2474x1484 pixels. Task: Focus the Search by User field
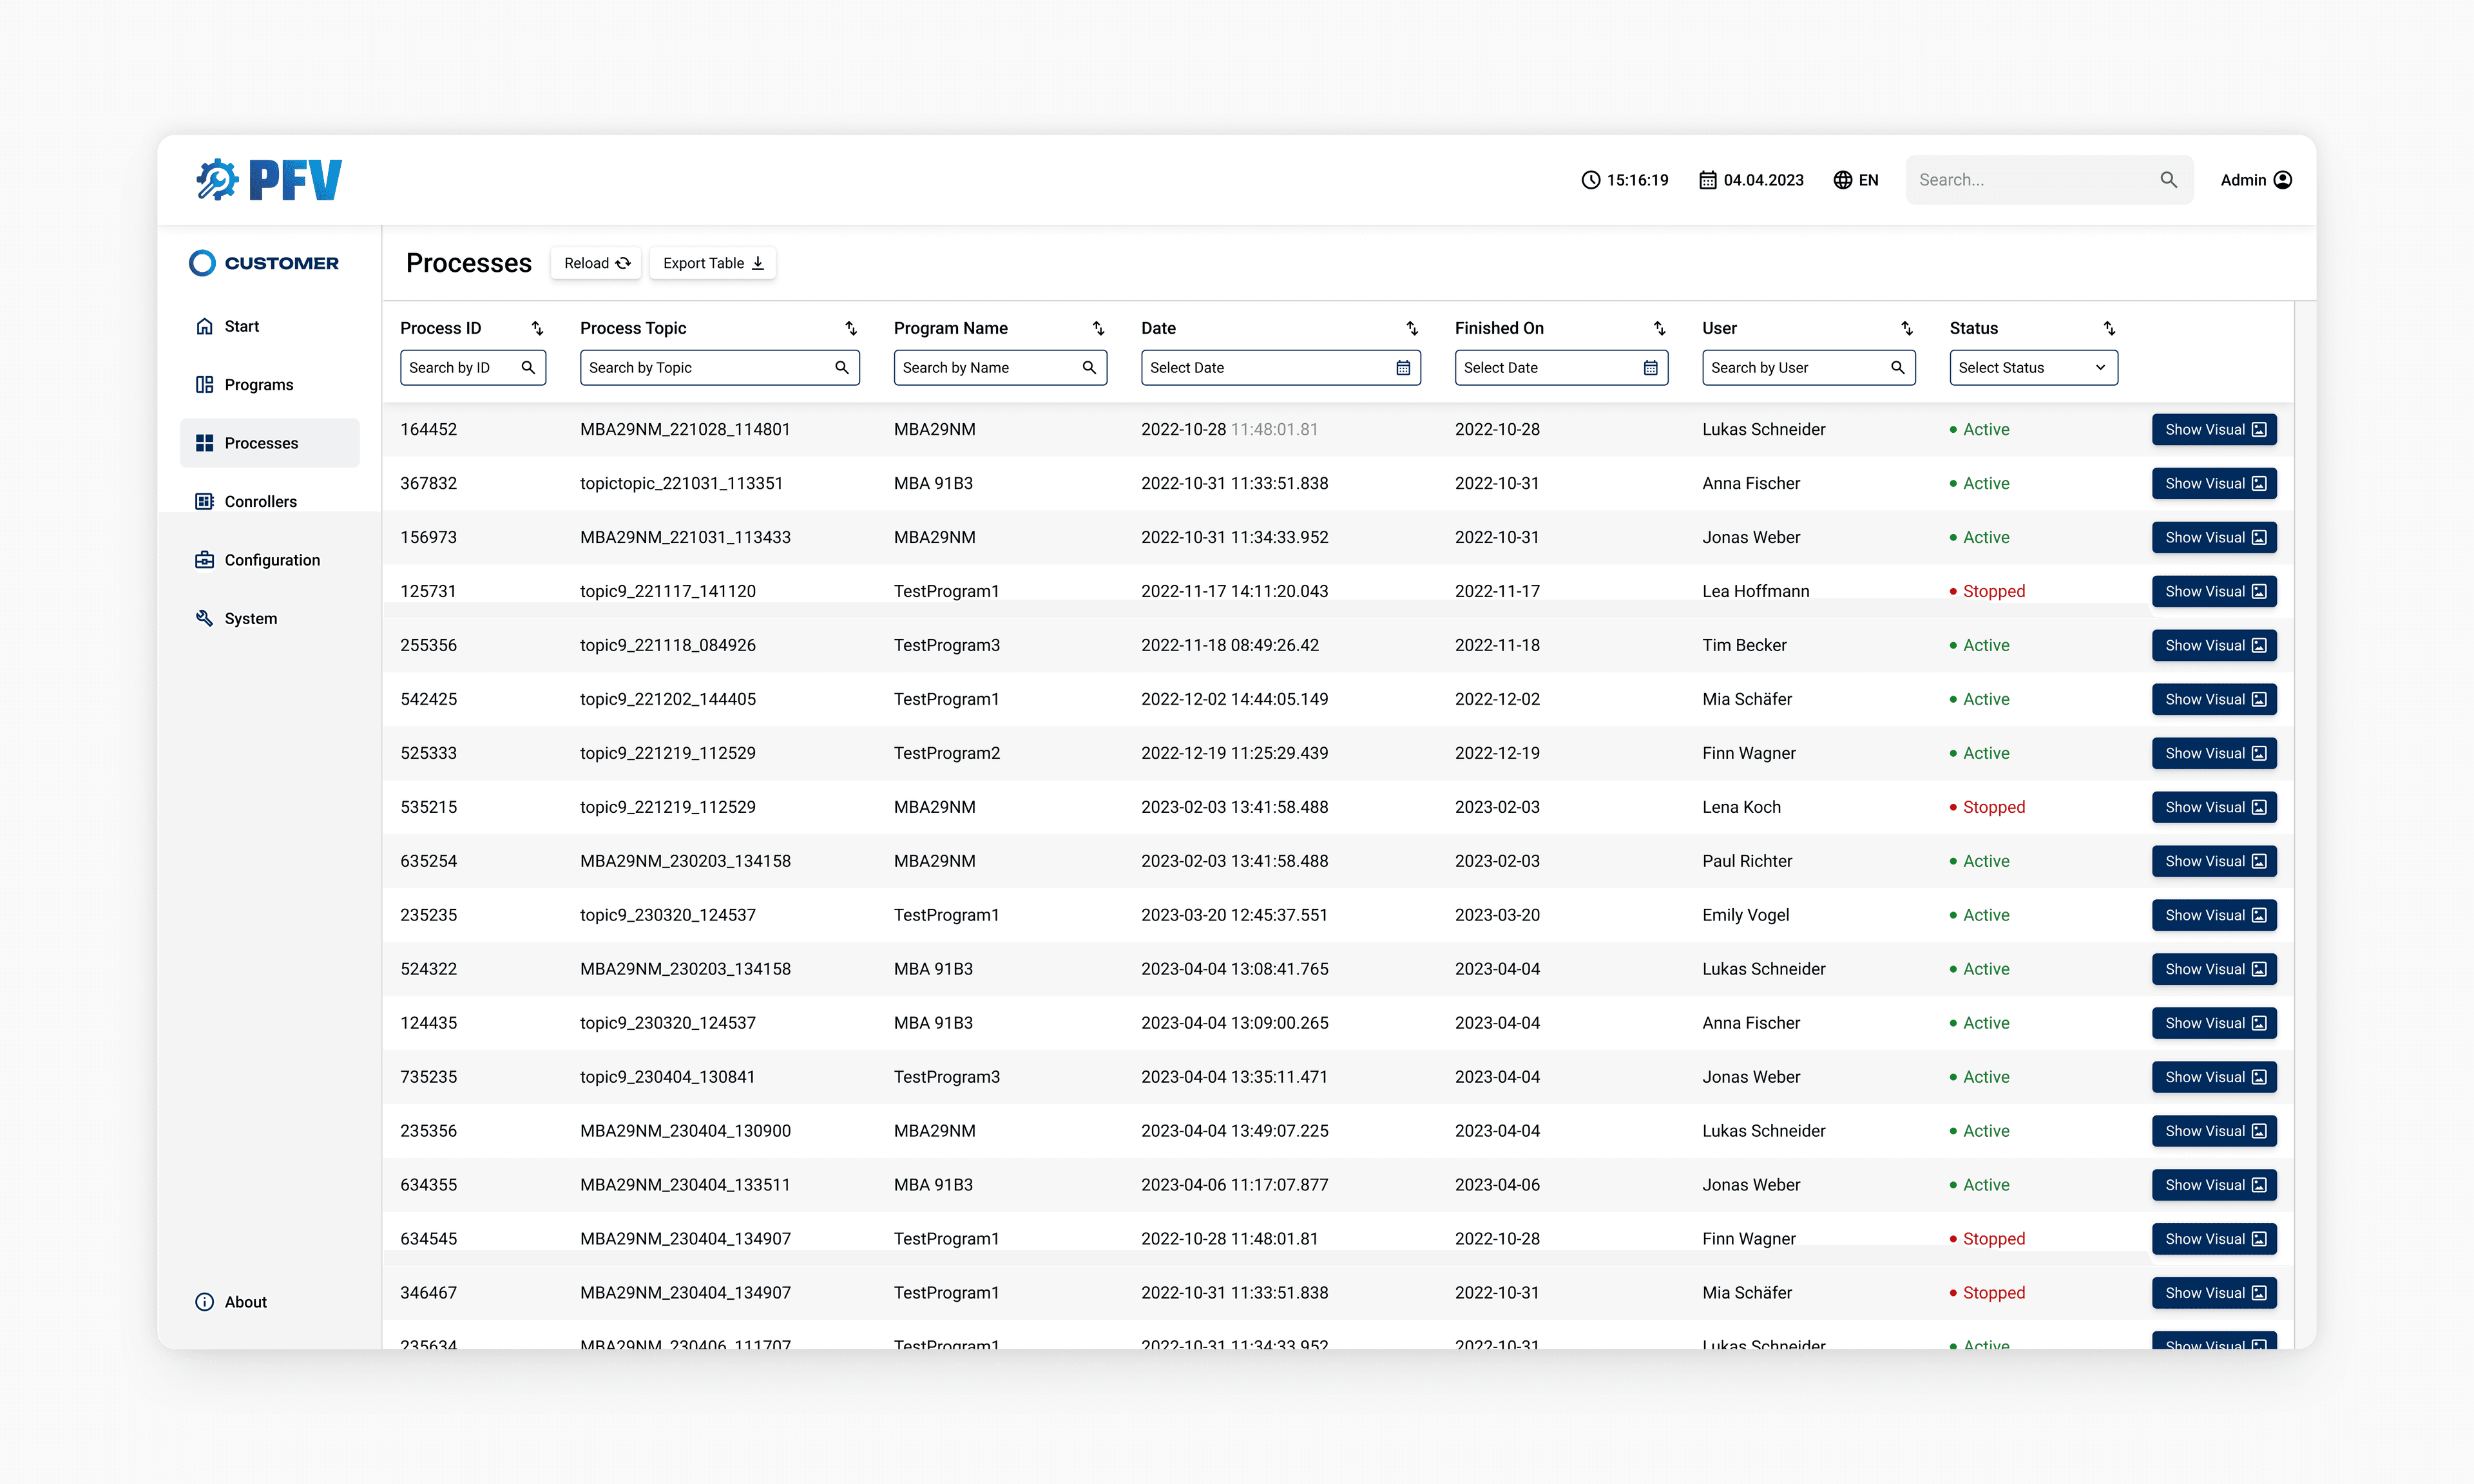1809,367
